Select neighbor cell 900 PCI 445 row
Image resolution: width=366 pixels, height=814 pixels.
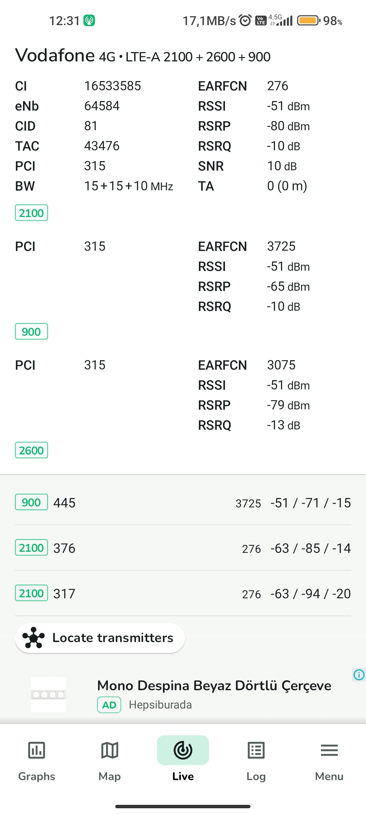(x=183, y=503)
